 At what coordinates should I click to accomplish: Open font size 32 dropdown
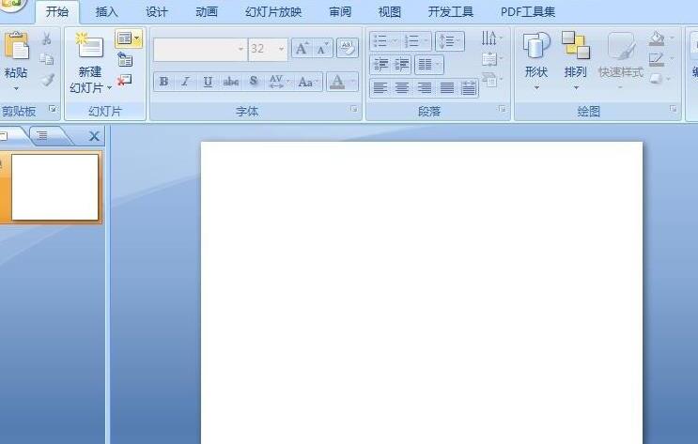[281, 49]
